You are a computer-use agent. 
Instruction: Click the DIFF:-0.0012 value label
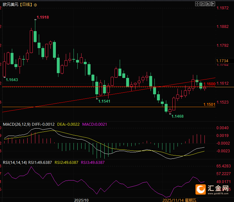[43, 124]
